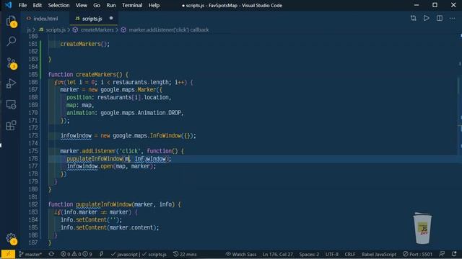This screenshot has width=462, height=259.
Task: Maximize or restore the VS Code window
Action: click(x=435, y=5)
